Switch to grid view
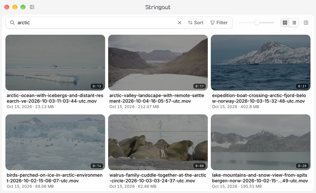This screenshot has height=193, width=316. [x=285, y=23]
